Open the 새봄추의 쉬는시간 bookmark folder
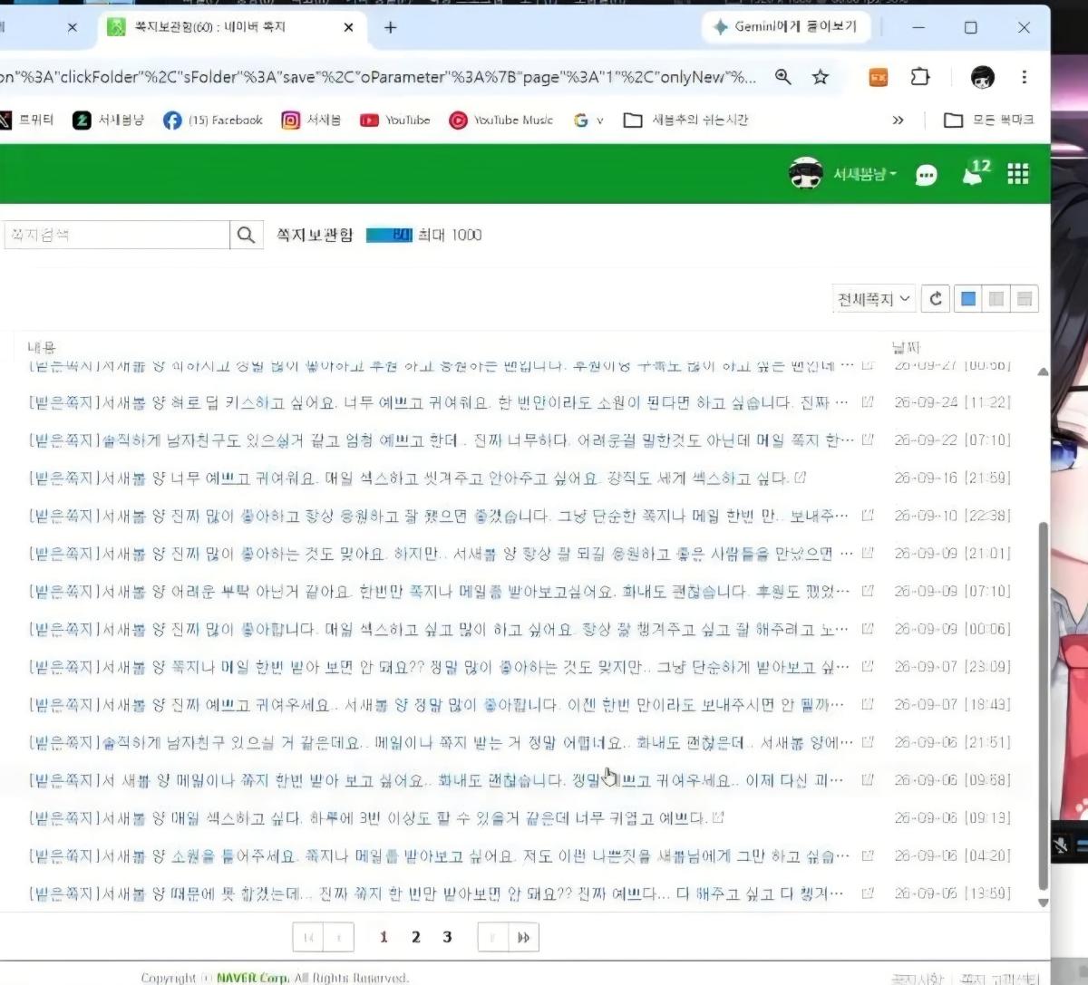This screenshot has height=985, width=1088. coord(685,120)
